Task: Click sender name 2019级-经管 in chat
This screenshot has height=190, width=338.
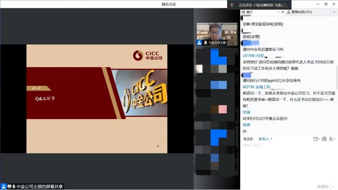Action: (x=253, y=56)
